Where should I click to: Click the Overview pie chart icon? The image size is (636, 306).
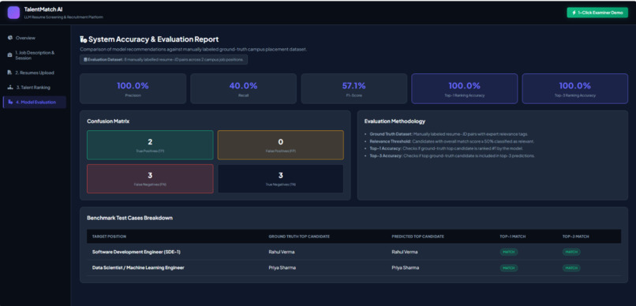click(10, 38)
